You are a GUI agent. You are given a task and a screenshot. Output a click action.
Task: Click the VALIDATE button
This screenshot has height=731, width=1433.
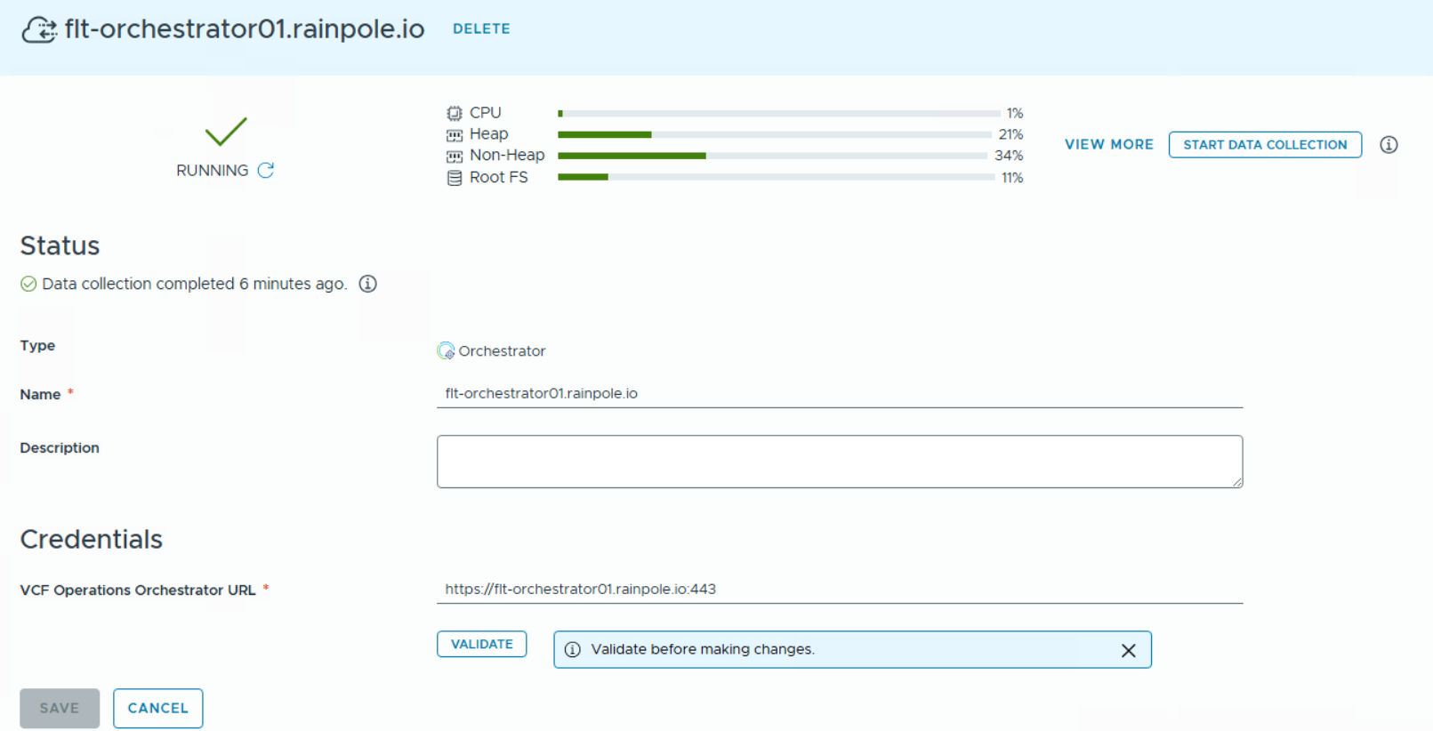(481, 644)
